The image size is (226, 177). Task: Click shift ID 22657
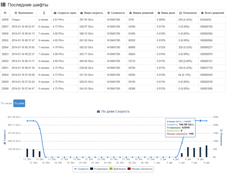(x=5, y=27)
